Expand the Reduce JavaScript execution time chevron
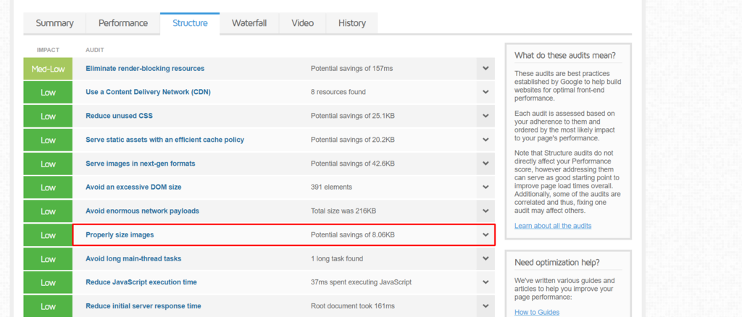 [485, 282]
